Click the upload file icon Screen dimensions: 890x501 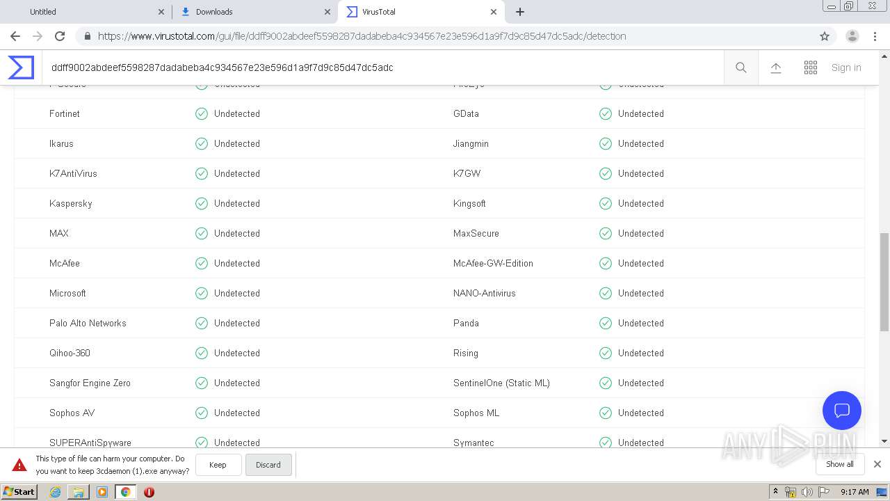[x=776, y=67]
